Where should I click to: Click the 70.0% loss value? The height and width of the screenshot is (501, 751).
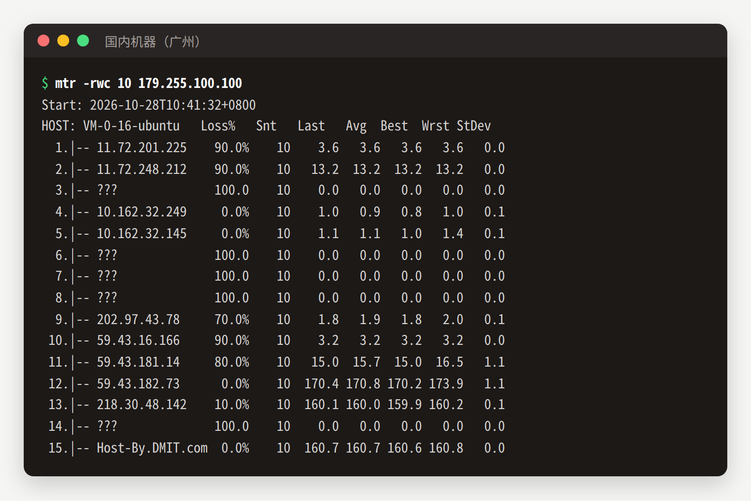click(x=232, y=320)
